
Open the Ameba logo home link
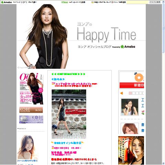coord(6,2)
